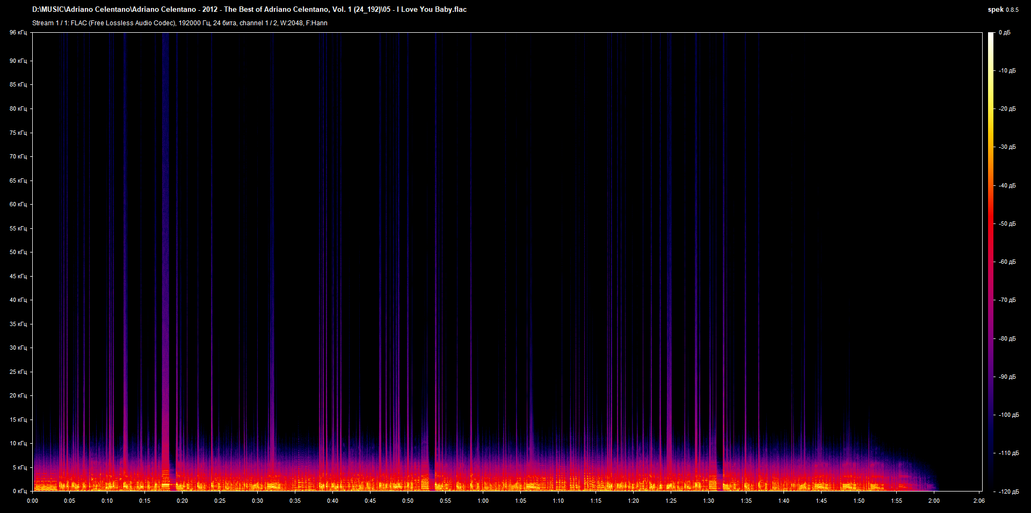Click the dB color gradient scale bar
The width and height of the screenshot is (1031, 513).
coord(991,262)
